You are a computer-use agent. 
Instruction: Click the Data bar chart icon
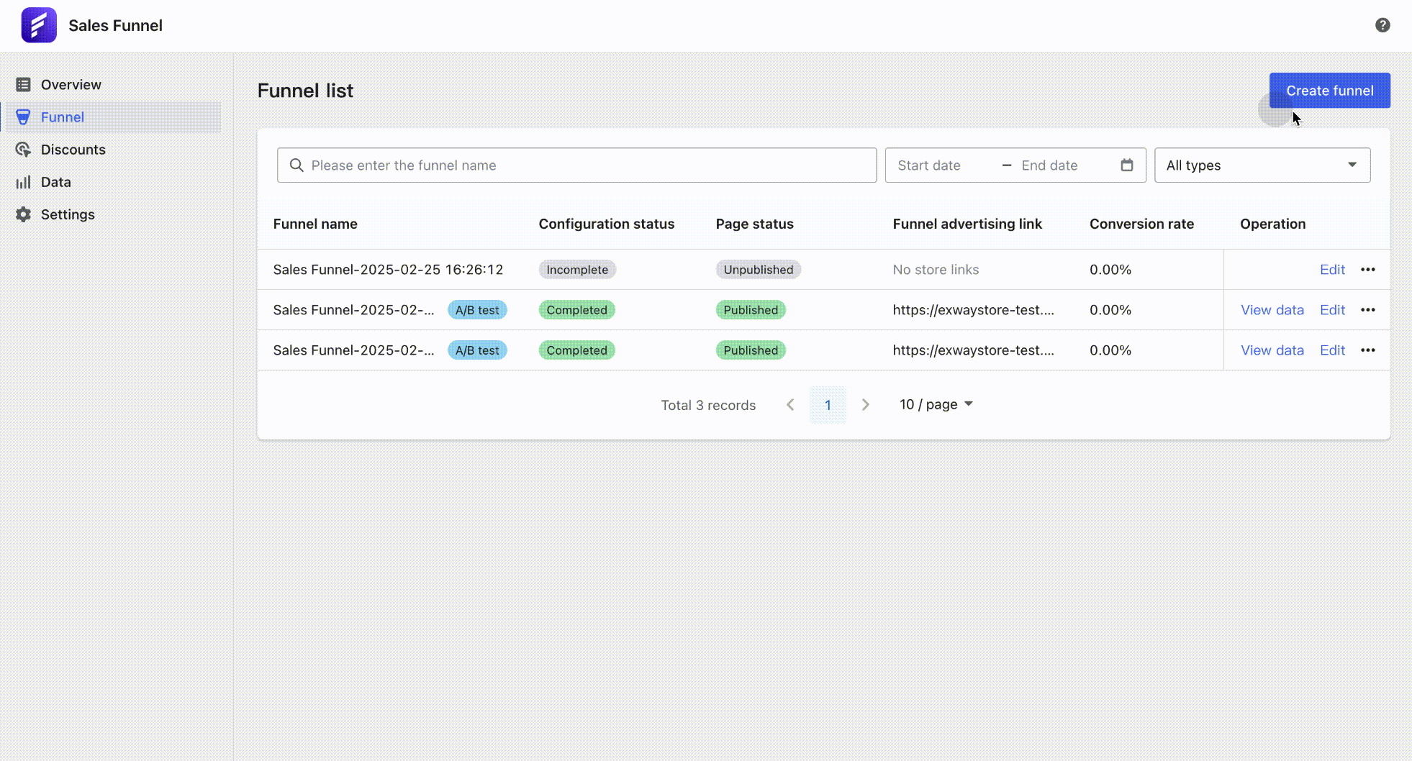pos(23,182)
